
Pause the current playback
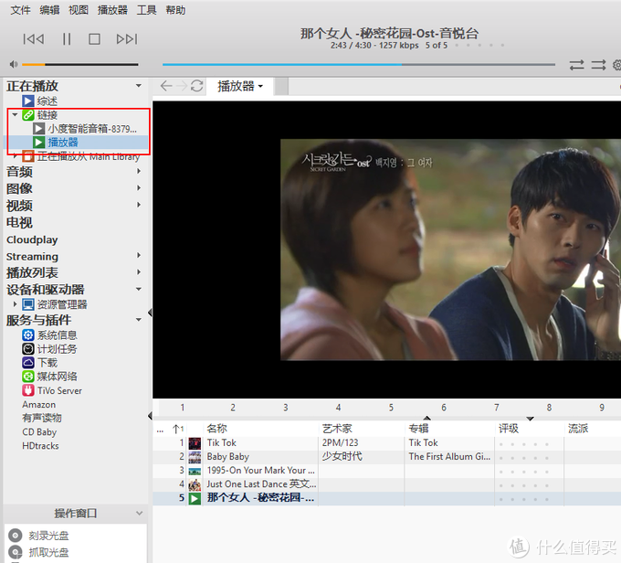[67, 39]
